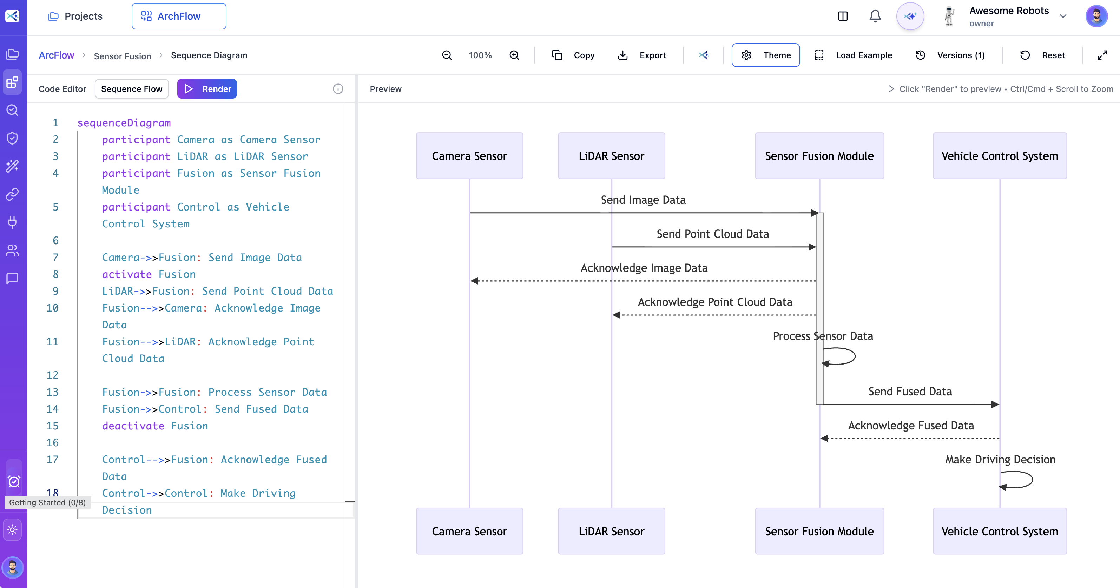
Task: Open the search tool from the sidebar
Action: 12,110
